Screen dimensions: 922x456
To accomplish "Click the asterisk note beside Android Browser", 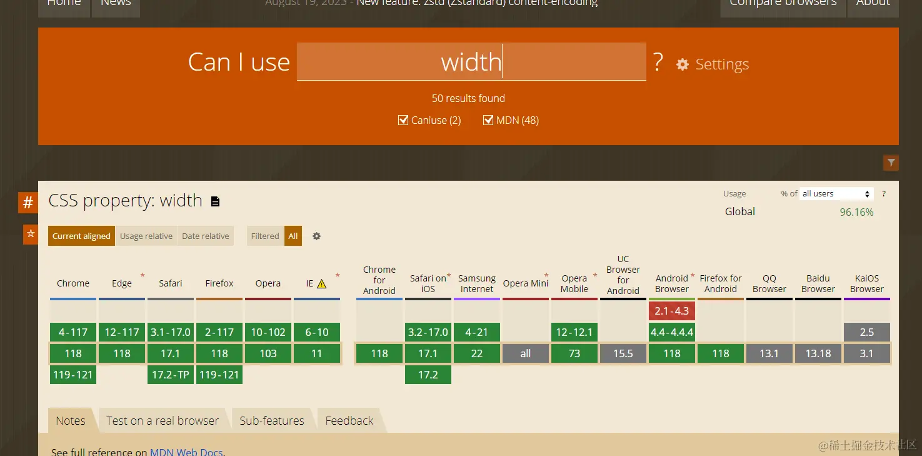I will point(693,275).
